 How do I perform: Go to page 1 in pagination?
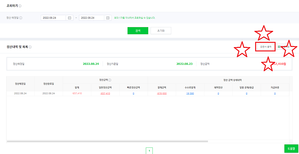coord(149,151)
